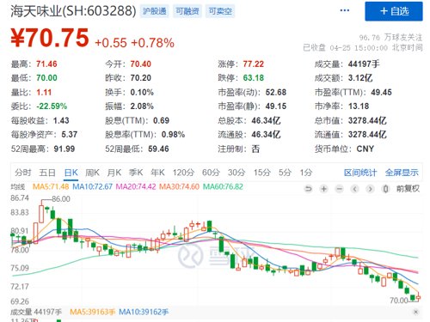
Task: Click the 货币单位 value CNY
Action: click(x=365, y=149)
